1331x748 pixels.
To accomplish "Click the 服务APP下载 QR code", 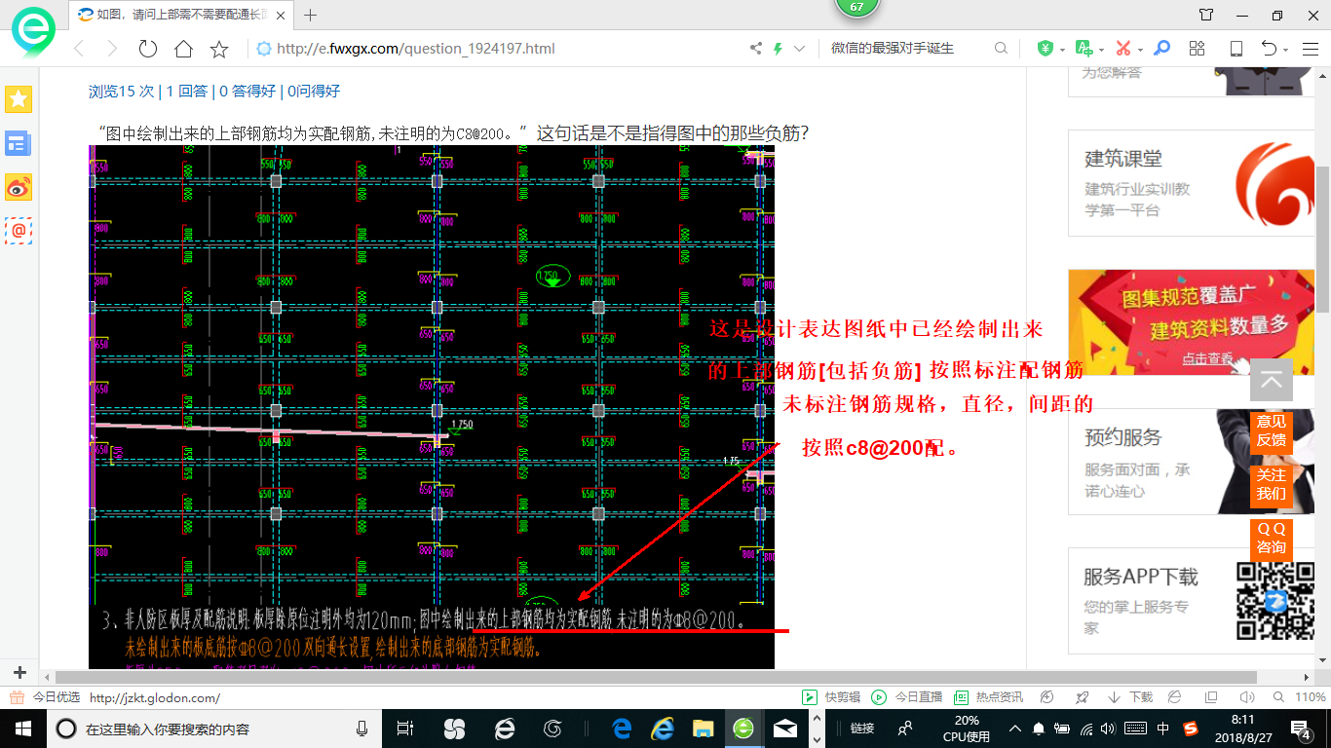I will (x=1275, y=601).
